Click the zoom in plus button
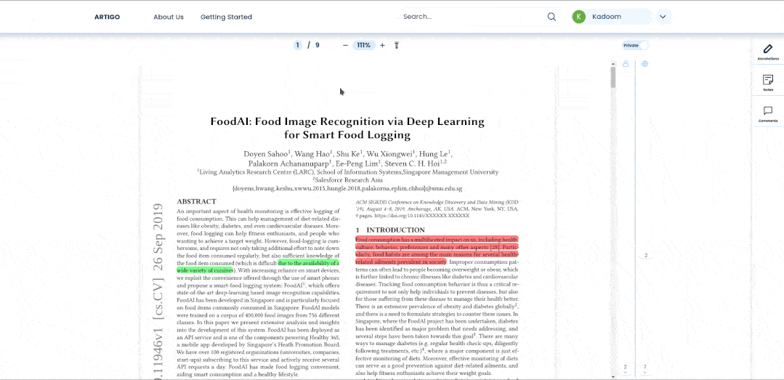Screen dimensions: 784x380 (382, 45)
